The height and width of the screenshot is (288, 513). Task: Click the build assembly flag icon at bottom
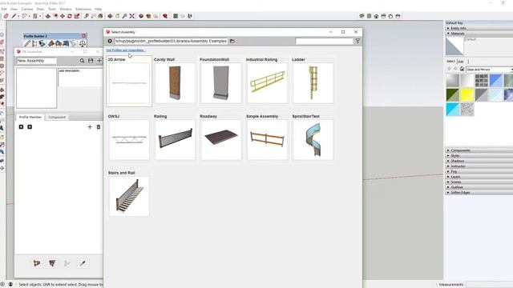(37, 263)
